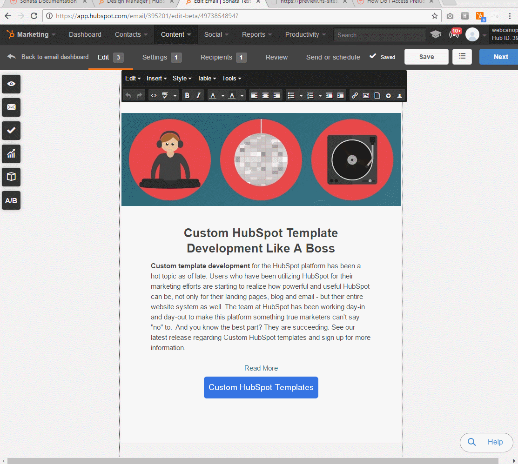Toggle email preview with the eye icon

point(11,84)
